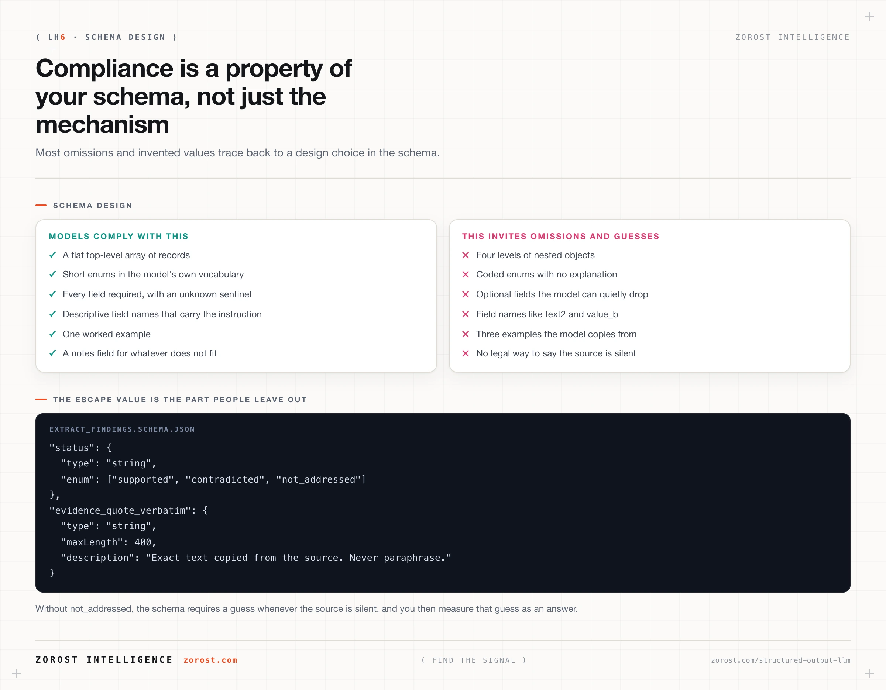The height and width of the screenshot is (690, 886).
Task: Click the X mark beside 'No legal way to say the source is silent'
Action: point(466,353)
